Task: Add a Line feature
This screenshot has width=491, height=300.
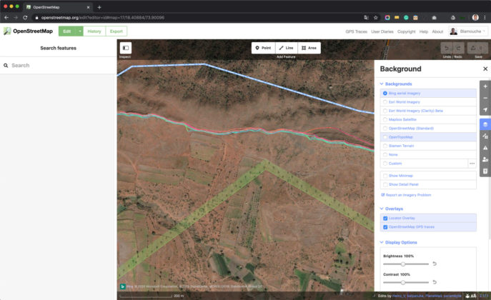Action: [286, 48]
